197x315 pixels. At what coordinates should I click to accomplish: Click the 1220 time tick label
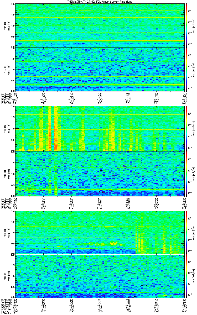(43, 311)
